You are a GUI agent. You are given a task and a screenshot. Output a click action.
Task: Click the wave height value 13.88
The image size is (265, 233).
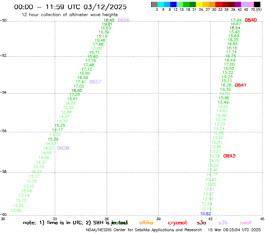(96, 48)
